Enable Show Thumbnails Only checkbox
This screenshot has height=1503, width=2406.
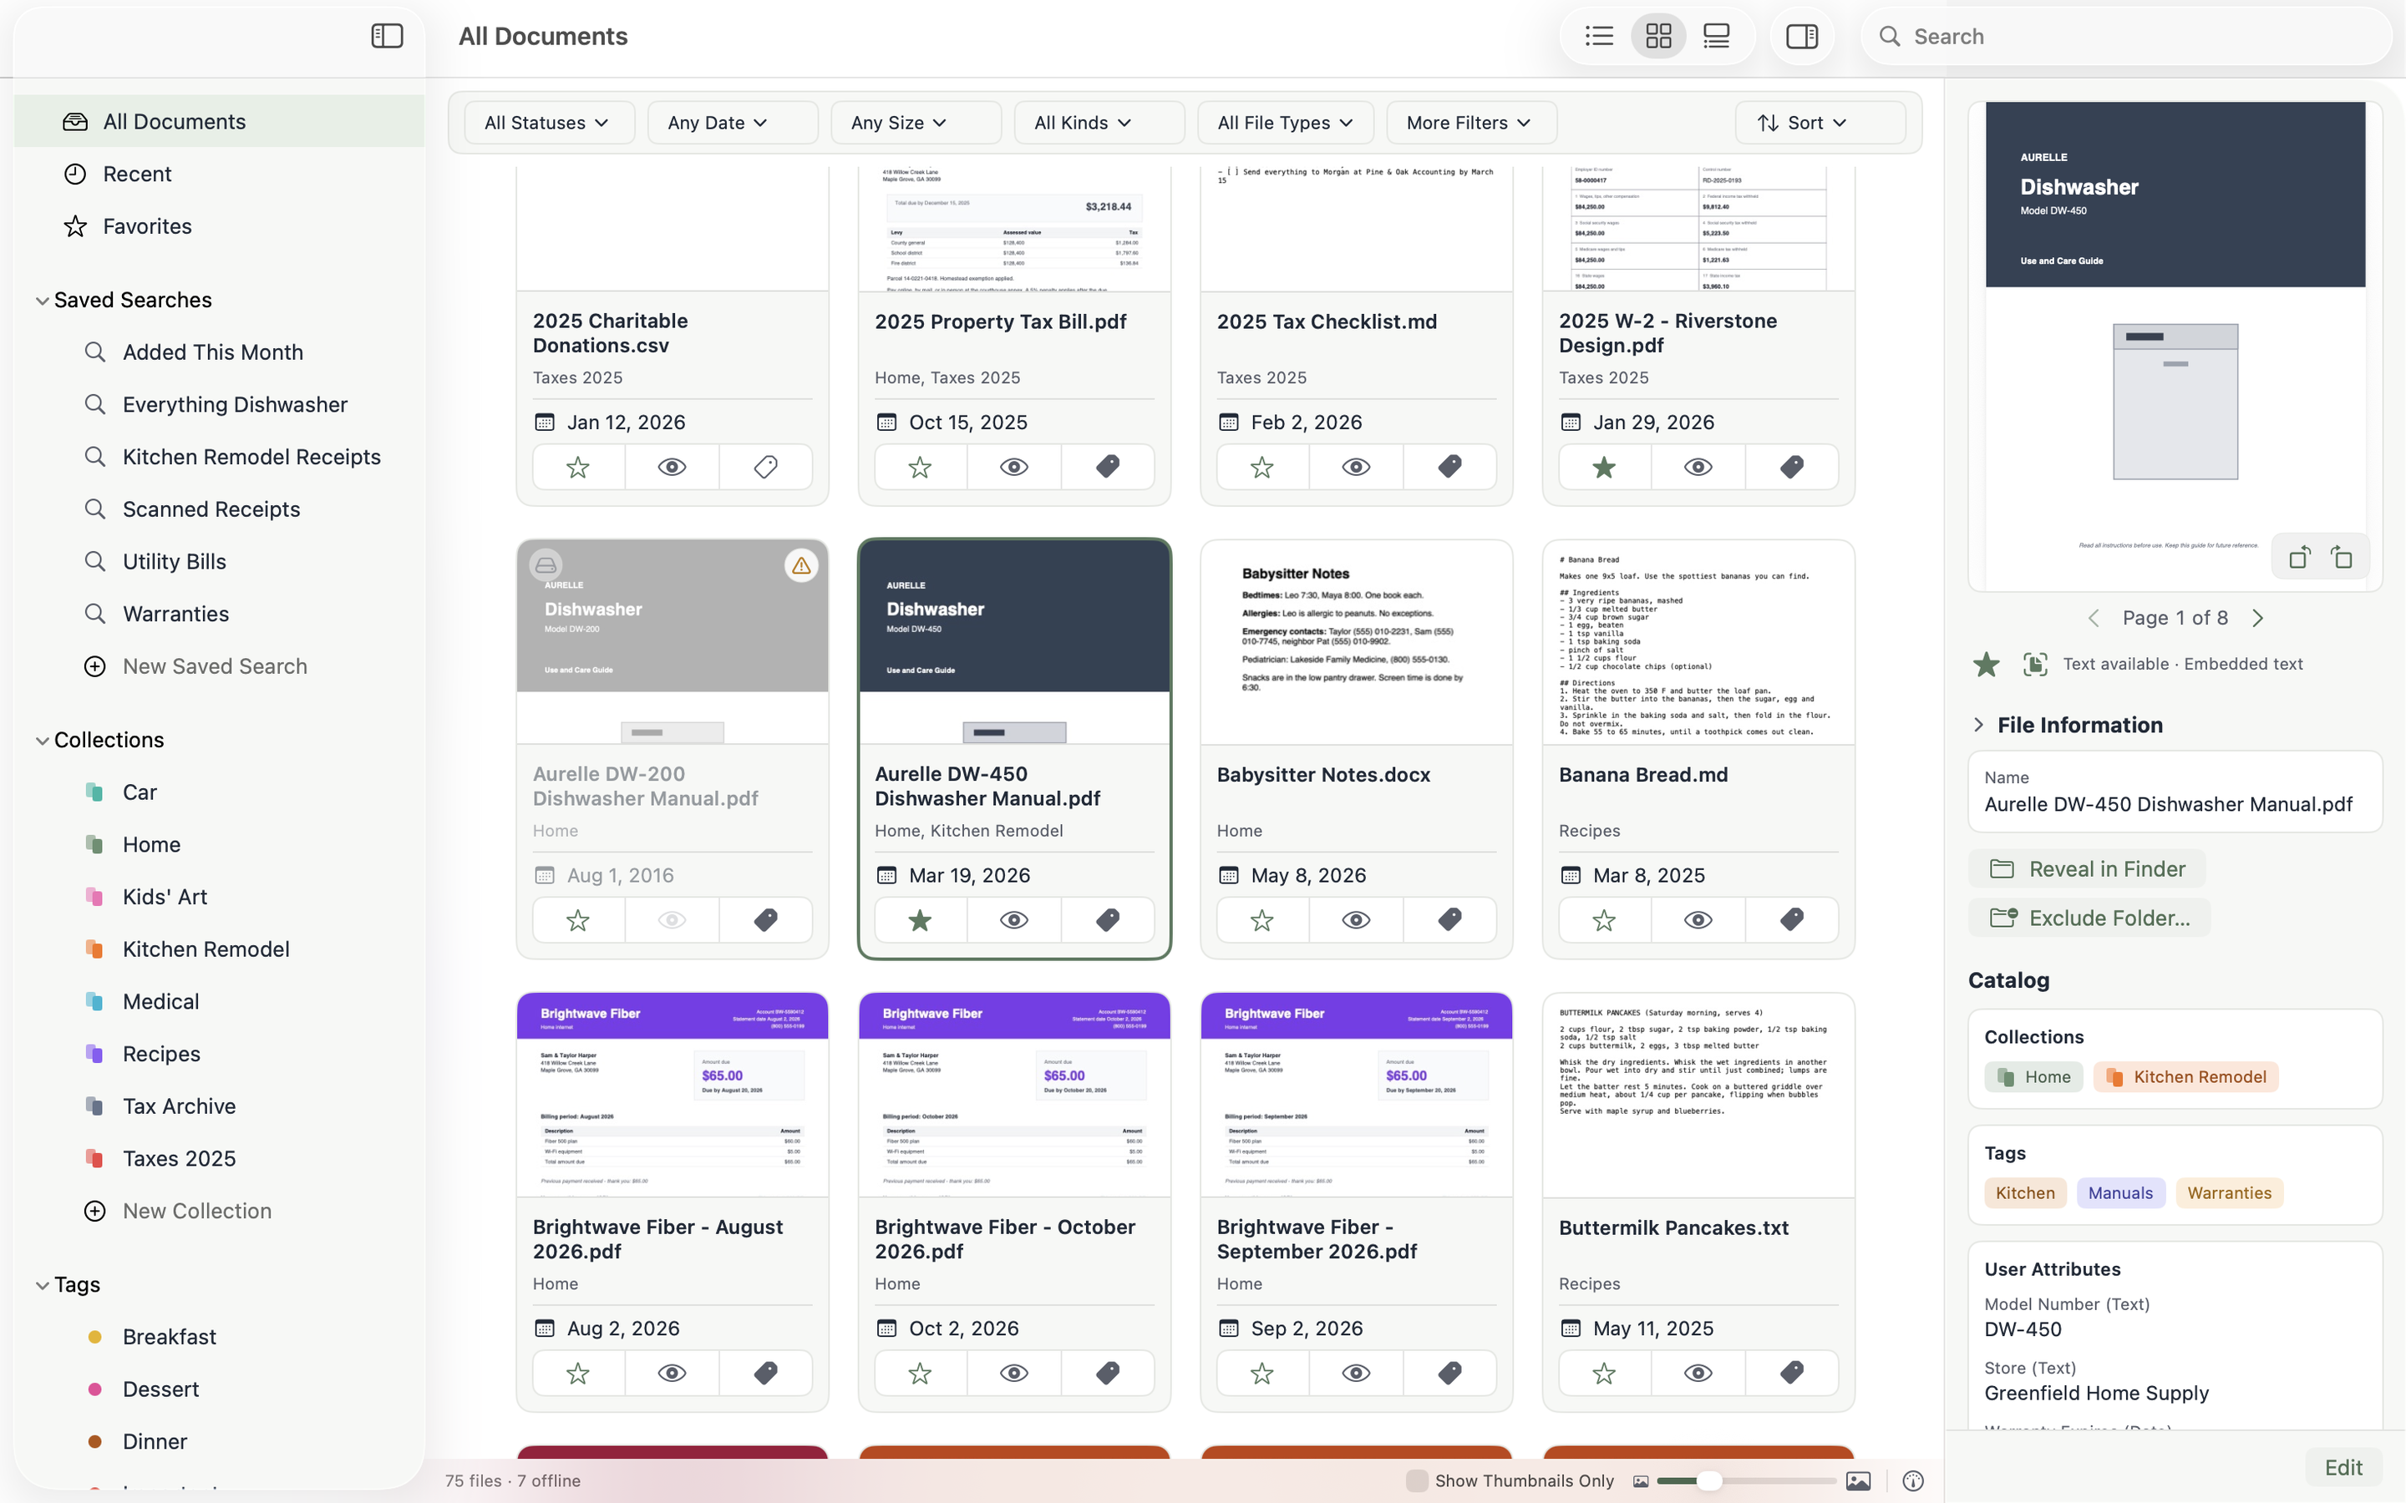pyautogui.click(x=1417, y=1481)
